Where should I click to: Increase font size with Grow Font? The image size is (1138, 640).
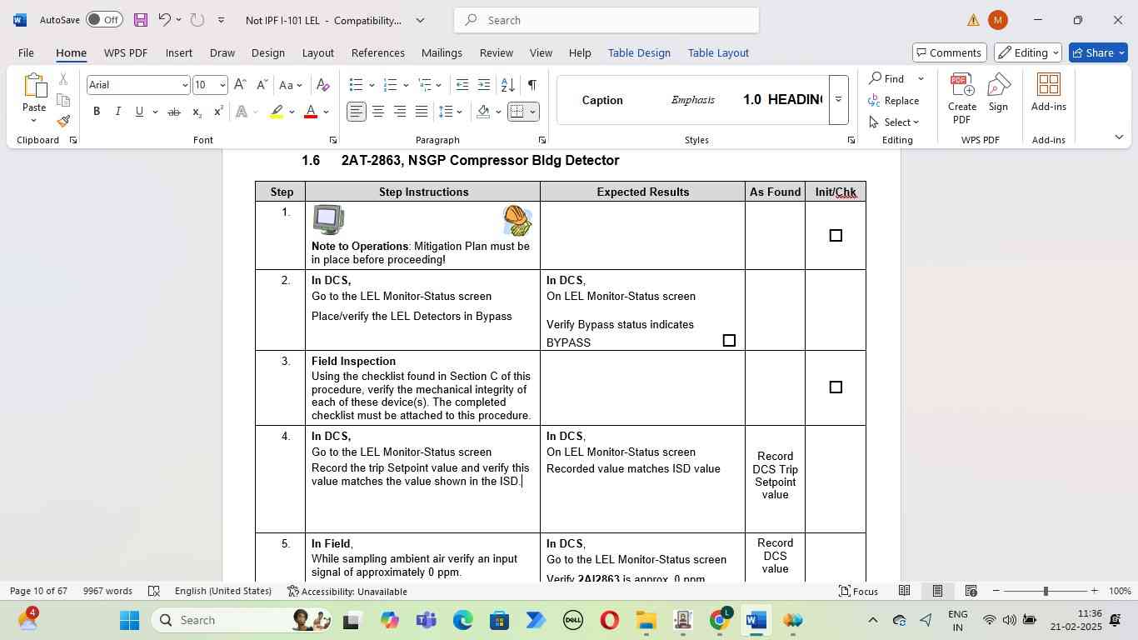240,85
